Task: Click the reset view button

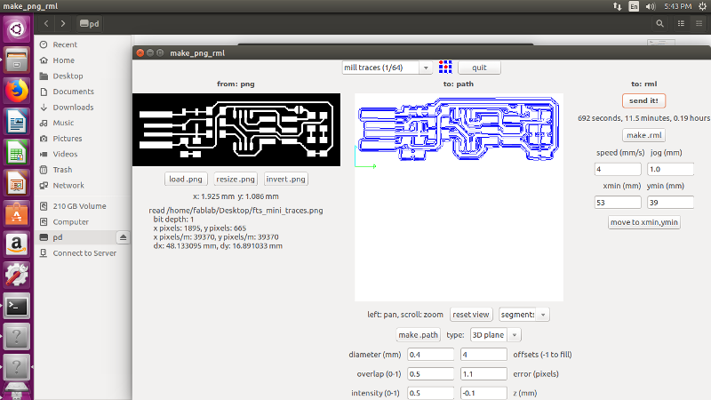Action: coord(471,315)
